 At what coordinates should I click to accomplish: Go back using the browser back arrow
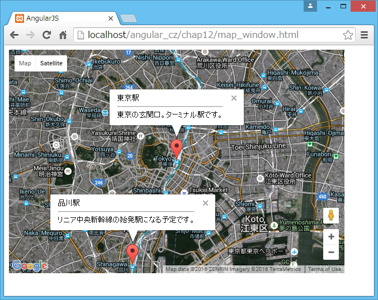coord(15,35)
